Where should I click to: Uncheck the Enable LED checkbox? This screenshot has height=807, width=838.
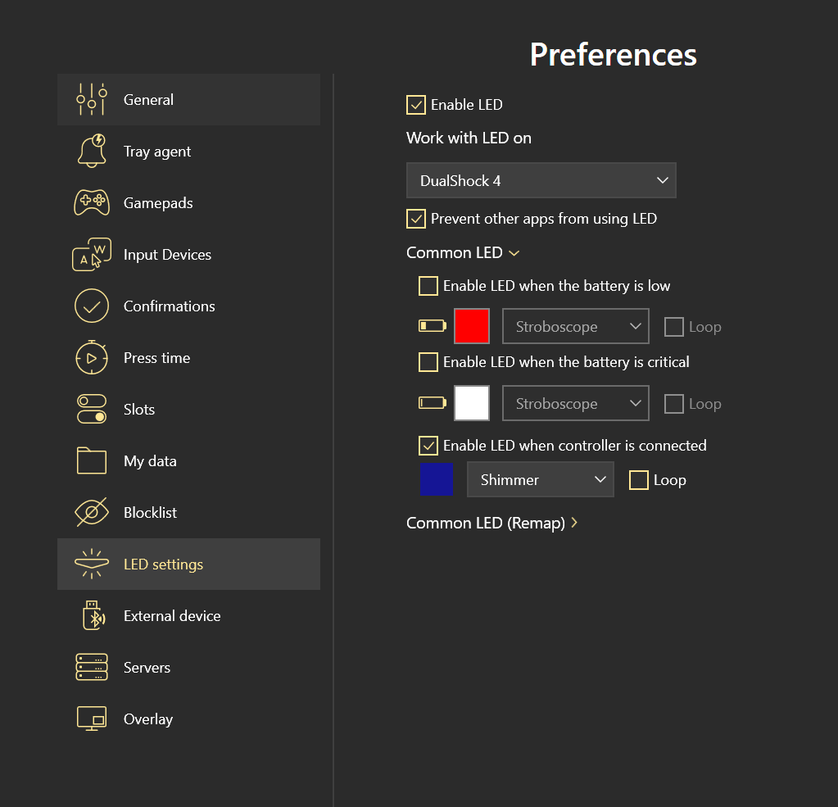(x=416, y=105)
